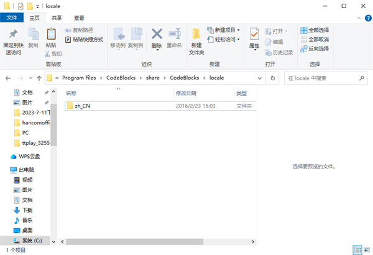
Task: Open the File (文件) tab
Action: click(x=12, y=17)
